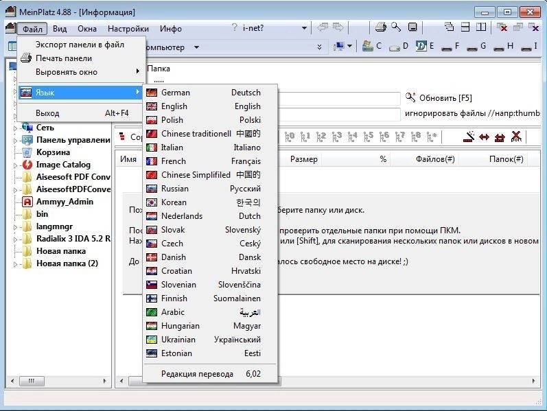Screen dimensions: 547x411
Task: Expand the Новая папка (2) folder node
Action: 15,264
